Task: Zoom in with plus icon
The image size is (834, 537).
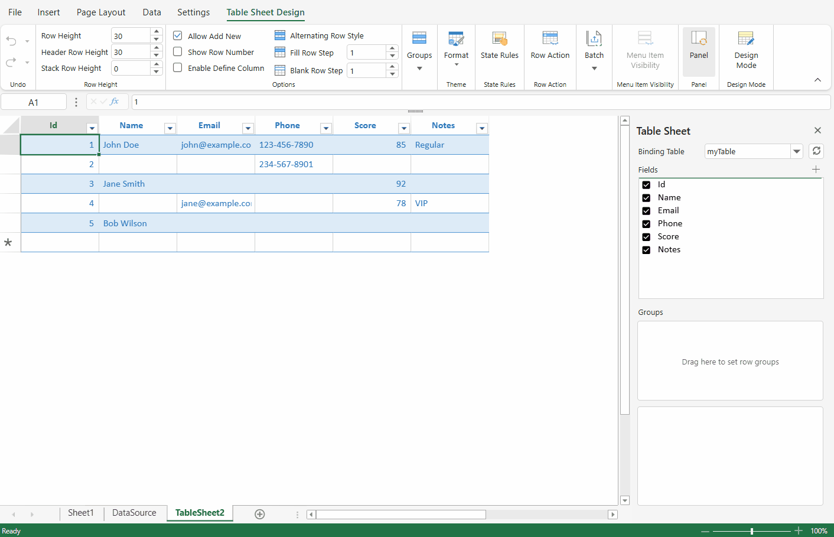Action: click(x=799, y=531)
